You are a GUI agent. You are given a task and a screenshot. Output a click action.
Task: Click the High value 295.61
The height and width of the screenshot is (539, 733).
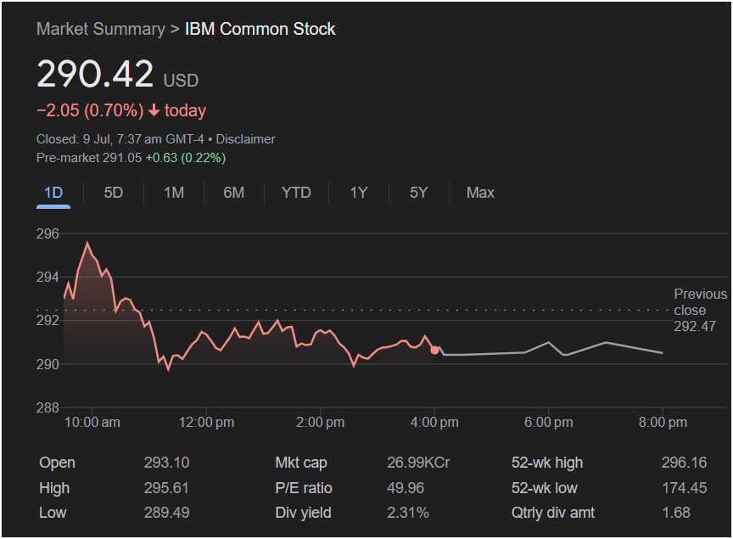[166, 488]
